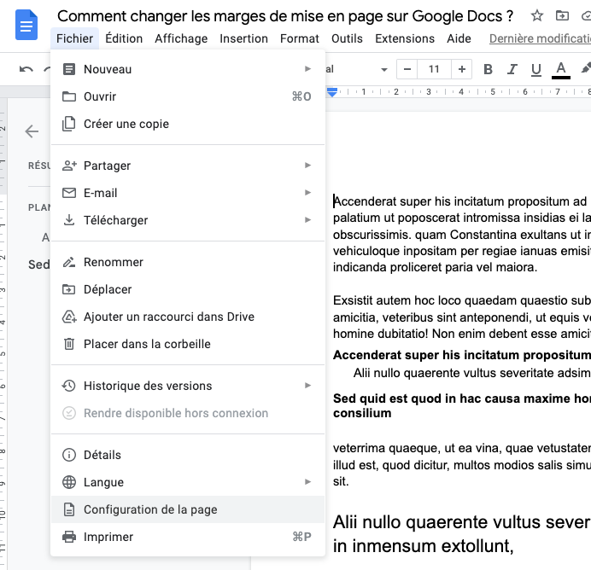This screenshot has height=570, width=591.
Task: Click the undo arrow in toolbar
Action: tap(26, 69)
